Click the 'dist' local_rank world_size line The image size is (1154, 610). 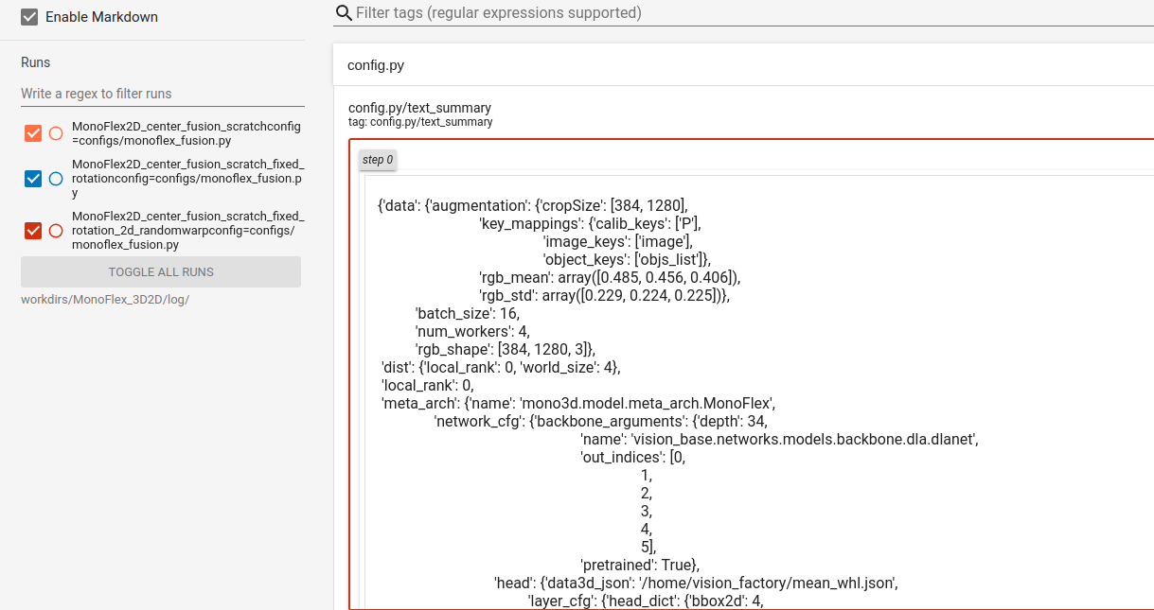pos(501,367)
